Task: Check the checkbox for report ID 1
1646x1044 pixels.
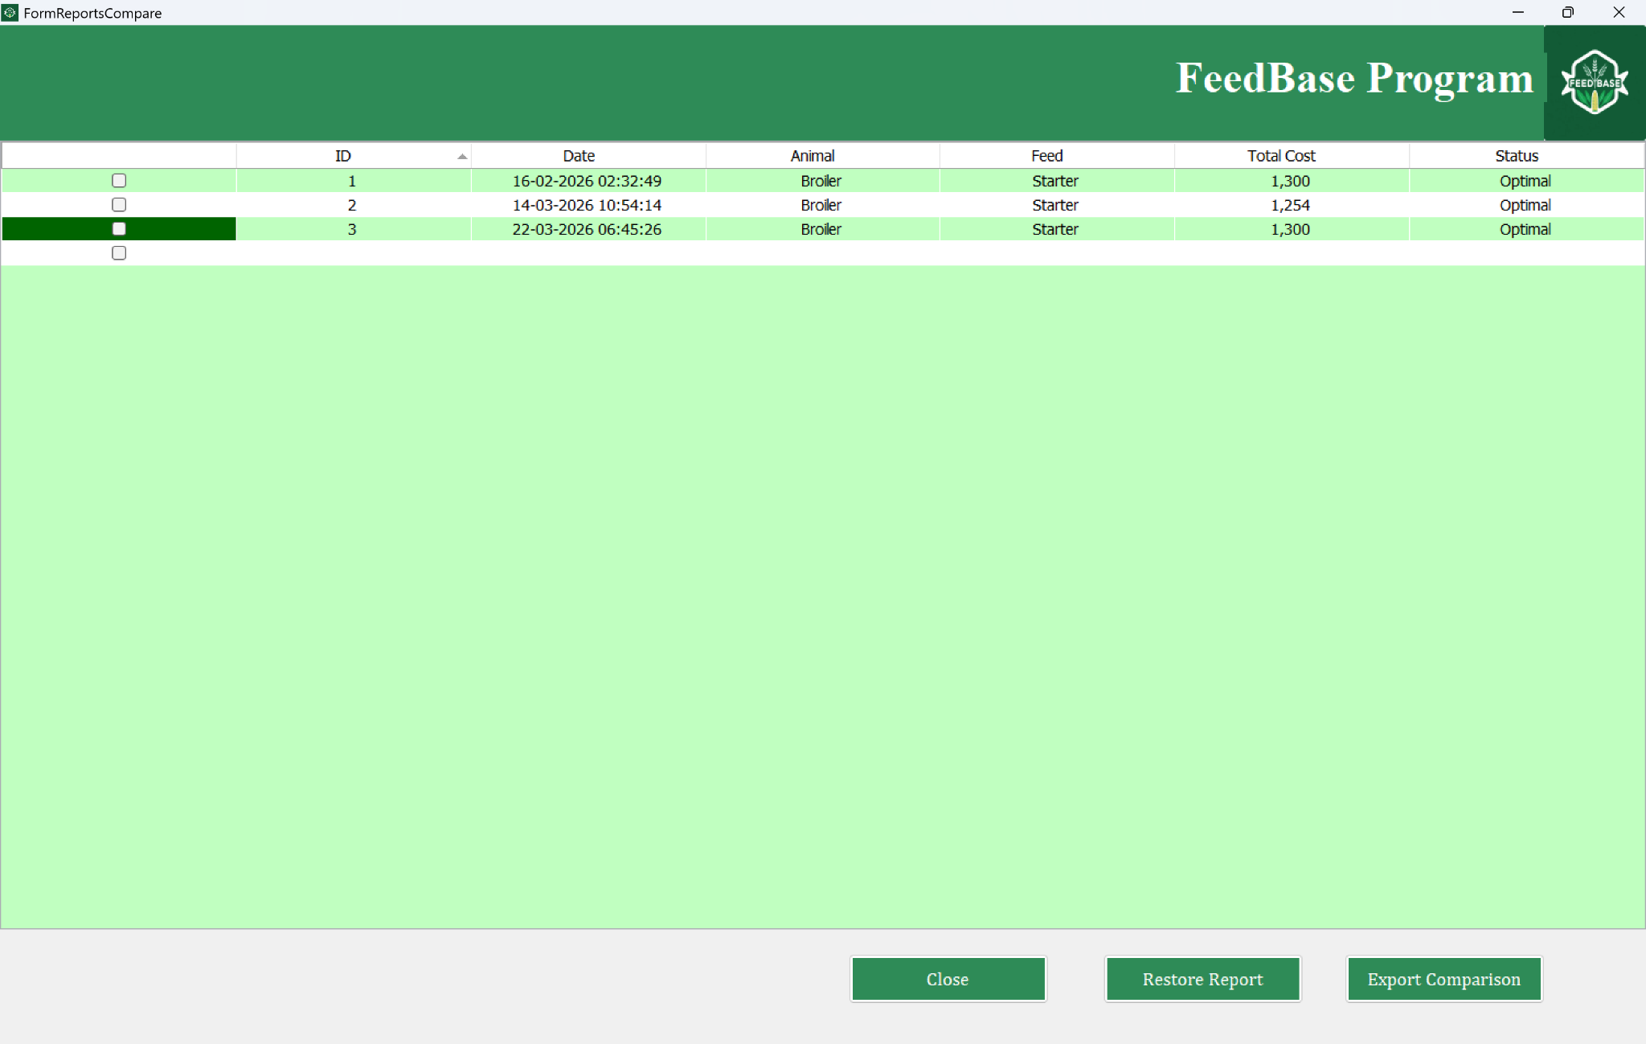Action: click(119, 181)
